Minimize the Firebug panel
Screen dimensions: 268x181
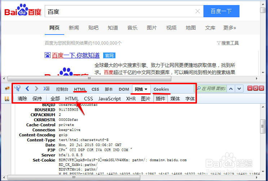coord(250,88)
